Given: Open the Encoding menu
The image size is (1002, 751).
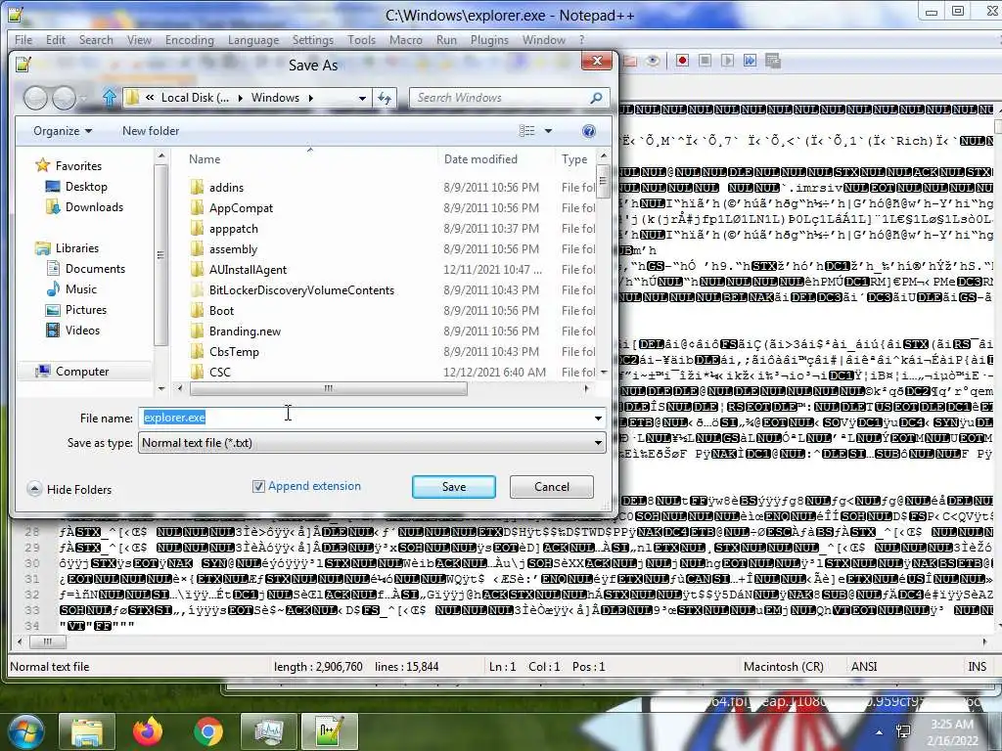Looking at the screenshot, I should [x=189, y=39].
